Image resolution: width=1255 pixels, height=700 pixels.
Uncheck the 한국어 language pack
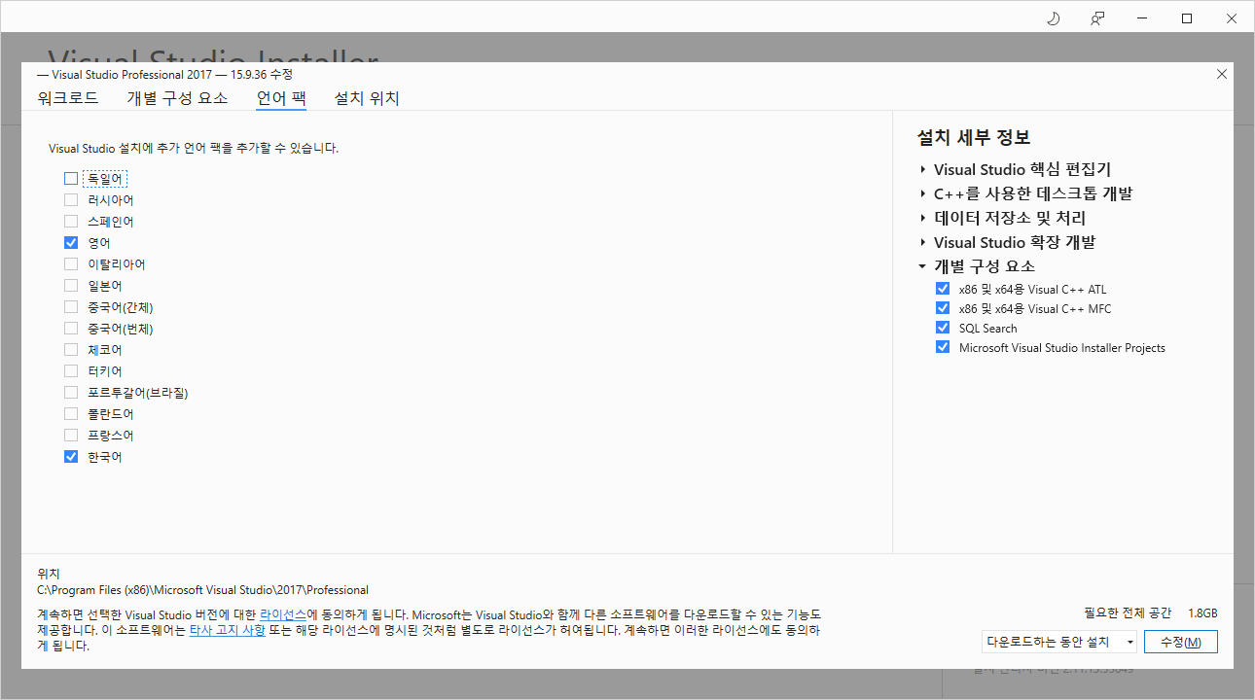point(71,457)
